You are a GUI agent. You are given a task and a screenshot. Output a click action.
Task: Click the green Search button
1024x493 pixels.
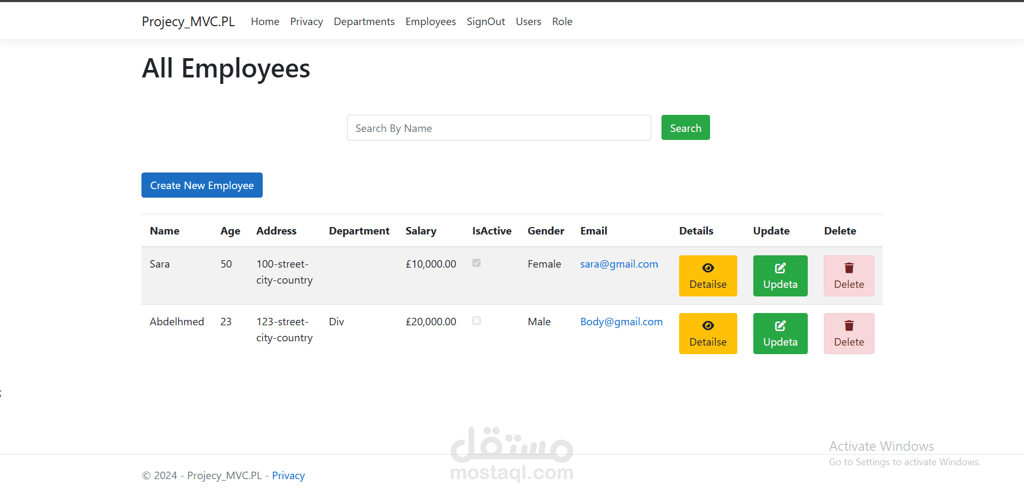[686, 128]
